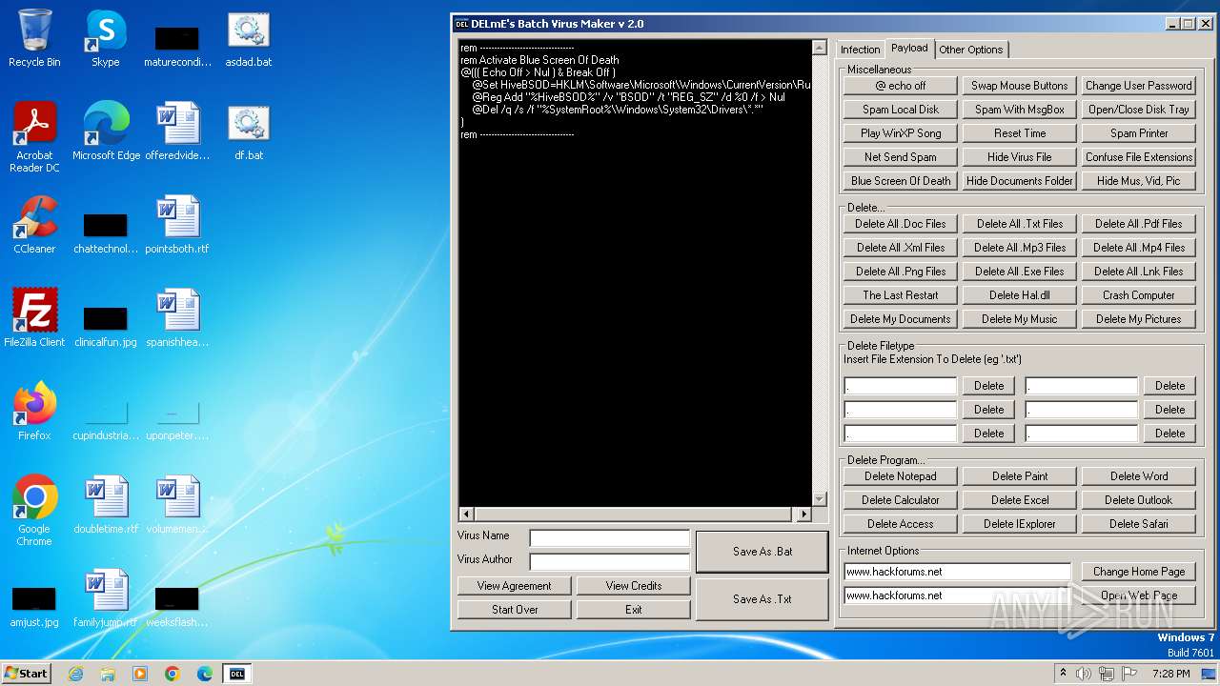This screenshot has width=1220, height=686.
Task: Switch to the Payload tab
Action: point(909,48)
